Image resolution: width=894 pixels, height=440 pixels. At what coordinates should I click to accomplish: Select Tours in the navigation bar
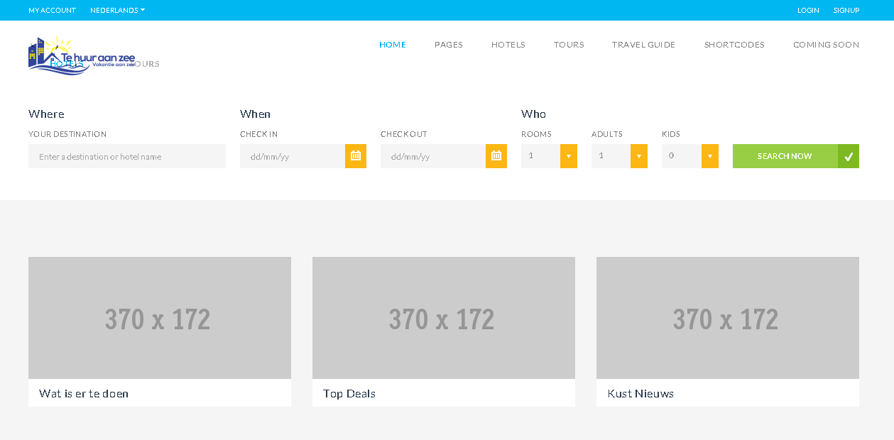coord(569,45)
